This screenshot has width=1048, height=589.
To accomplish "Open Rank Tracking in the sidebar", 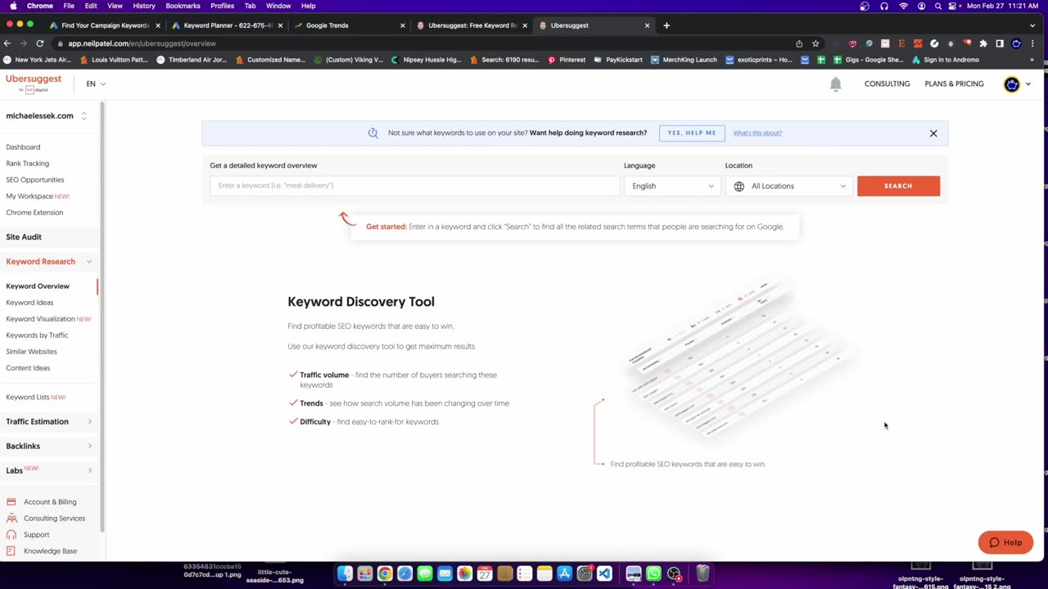I will [28, 164].
